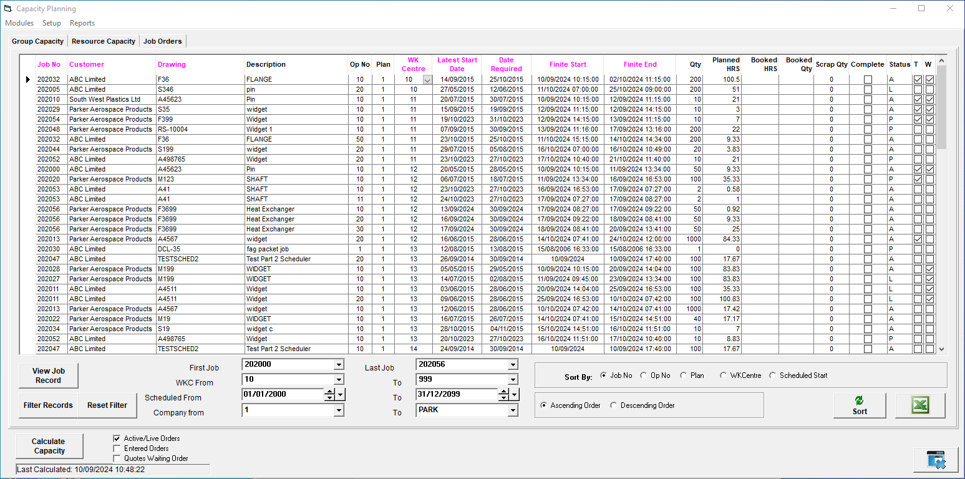Choose Descending Order radio option
Screen dimensions: 965x479
point(613,405)
